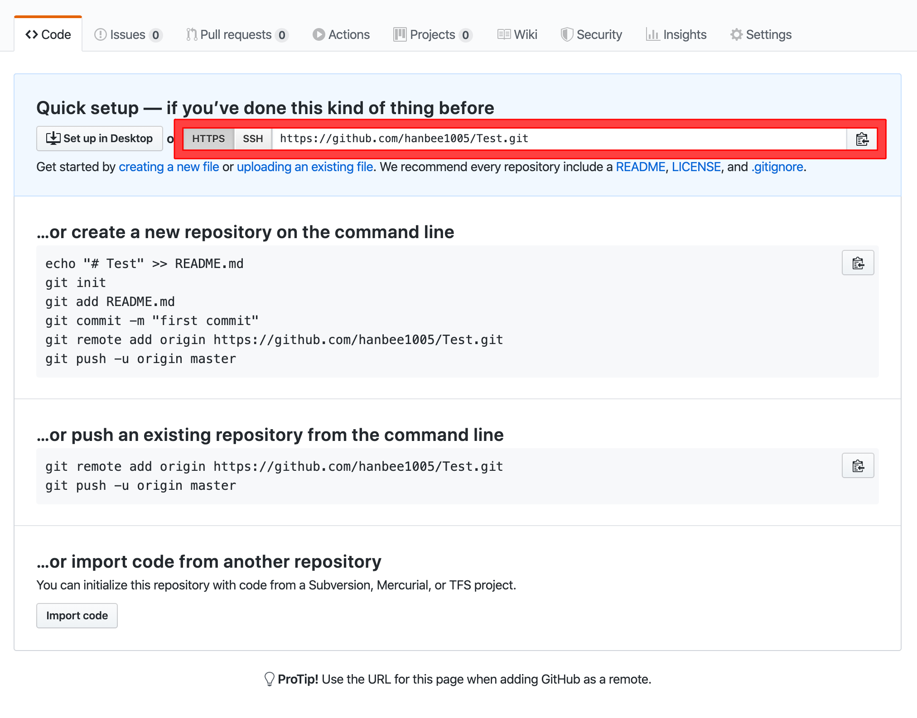Follow the 'creating a new file' link
Screen dimensions: 917x718
(169, 167)
